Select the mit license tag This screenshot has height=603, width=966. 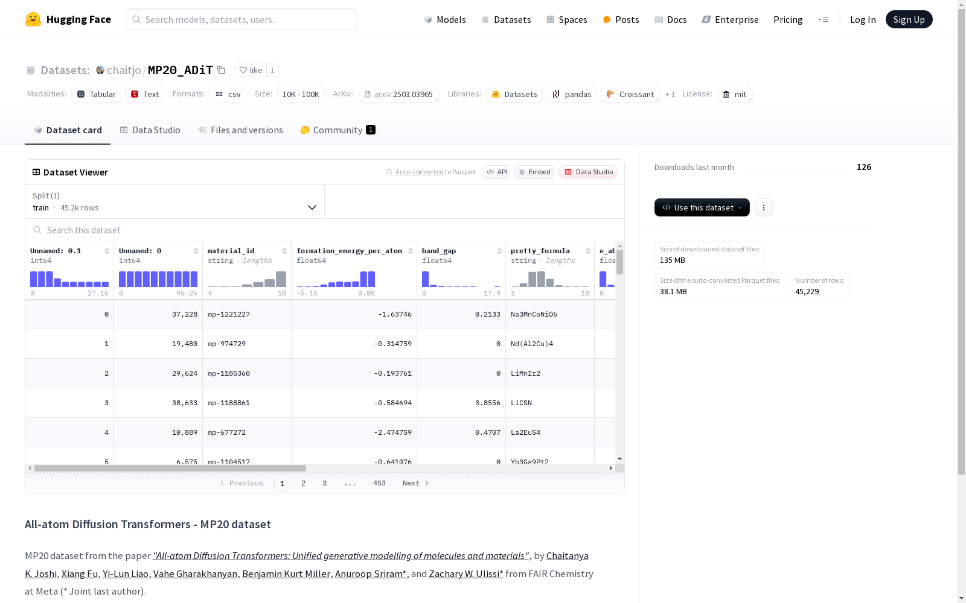coord(735,94)
